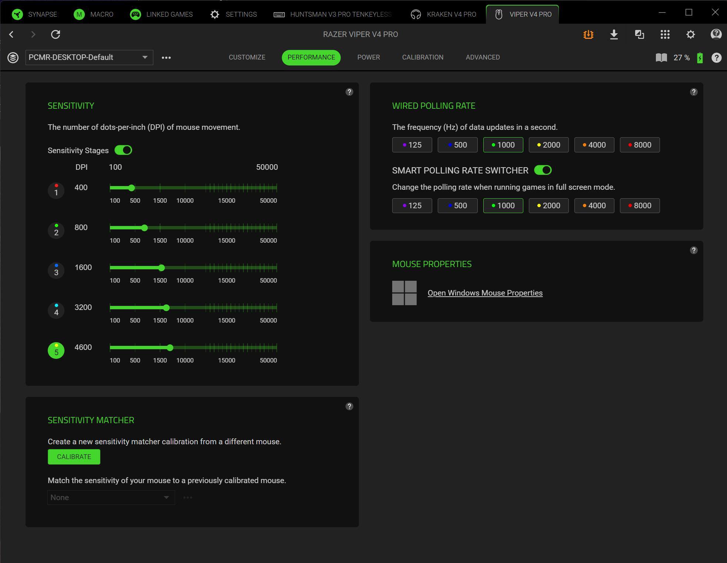Open the Macro tab
727x563 pixels.
pos(94,14)
